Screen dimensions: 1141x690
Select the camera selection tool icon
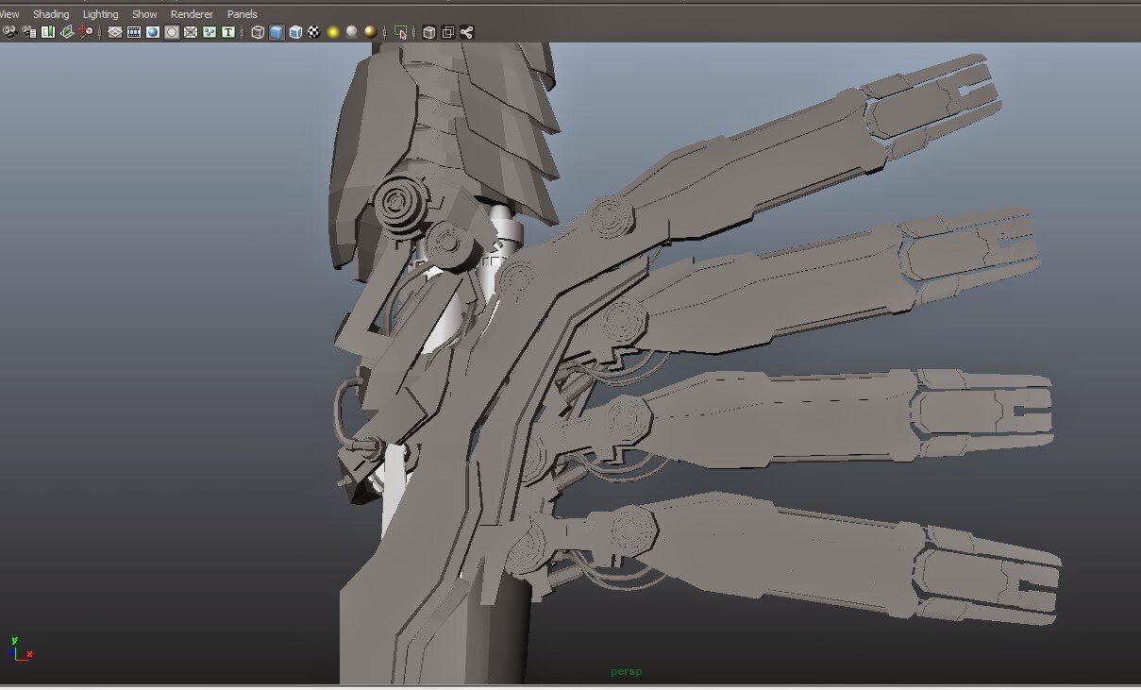tap(9, 31)
